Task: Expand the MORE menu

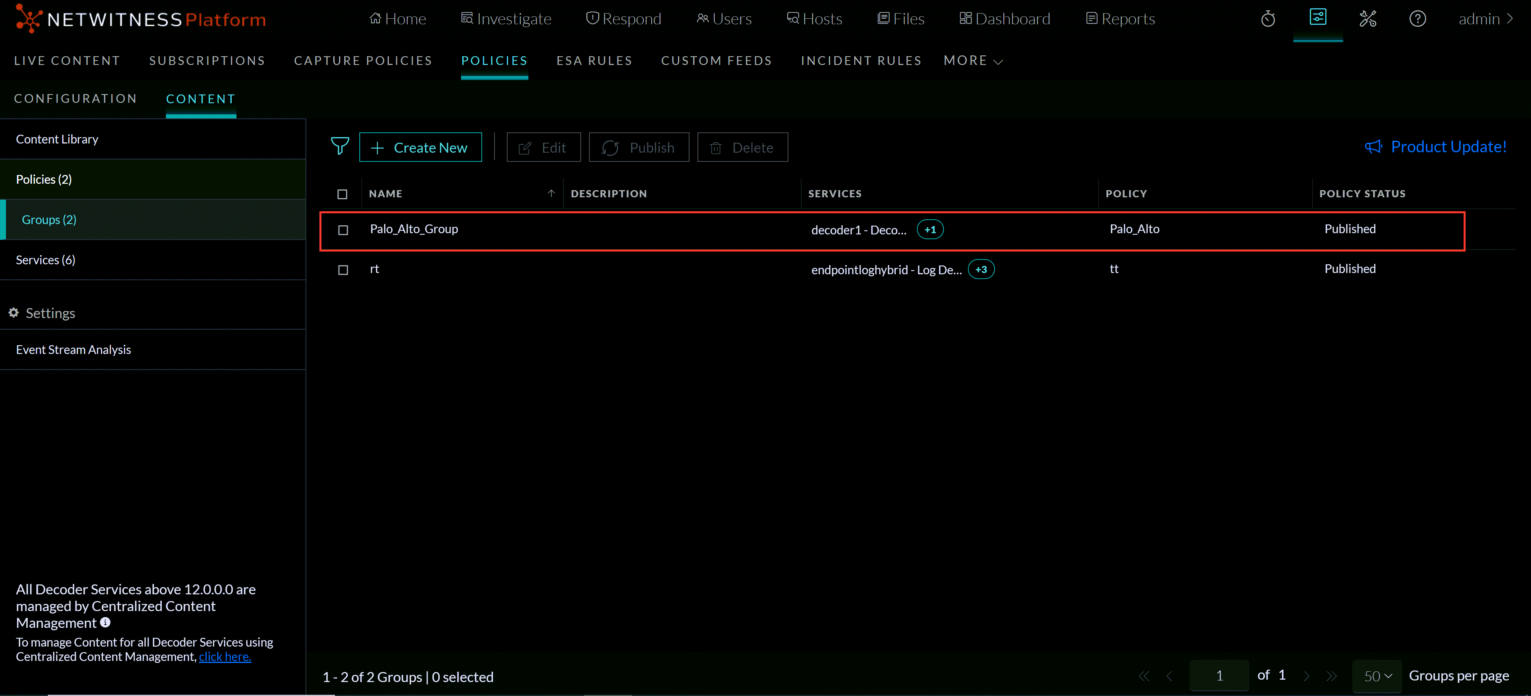Action: tap(973, 61)
